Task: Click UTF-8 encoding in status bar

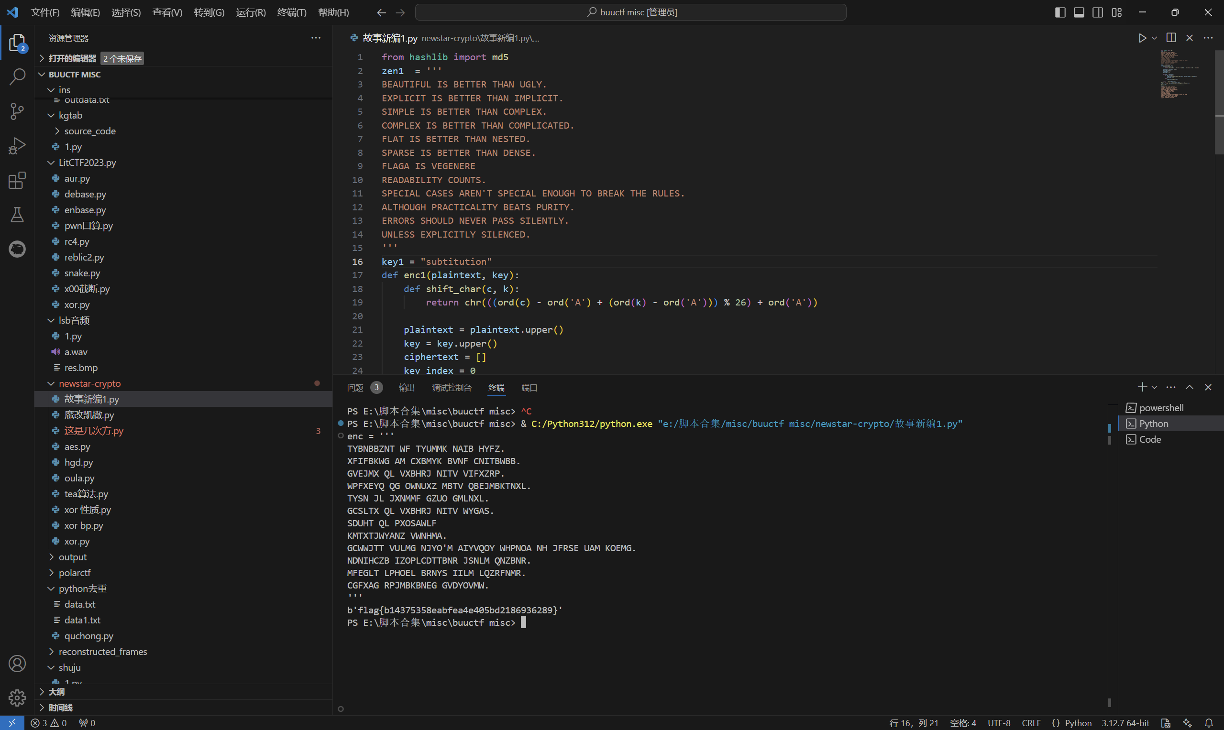Action: pos(999,723)
